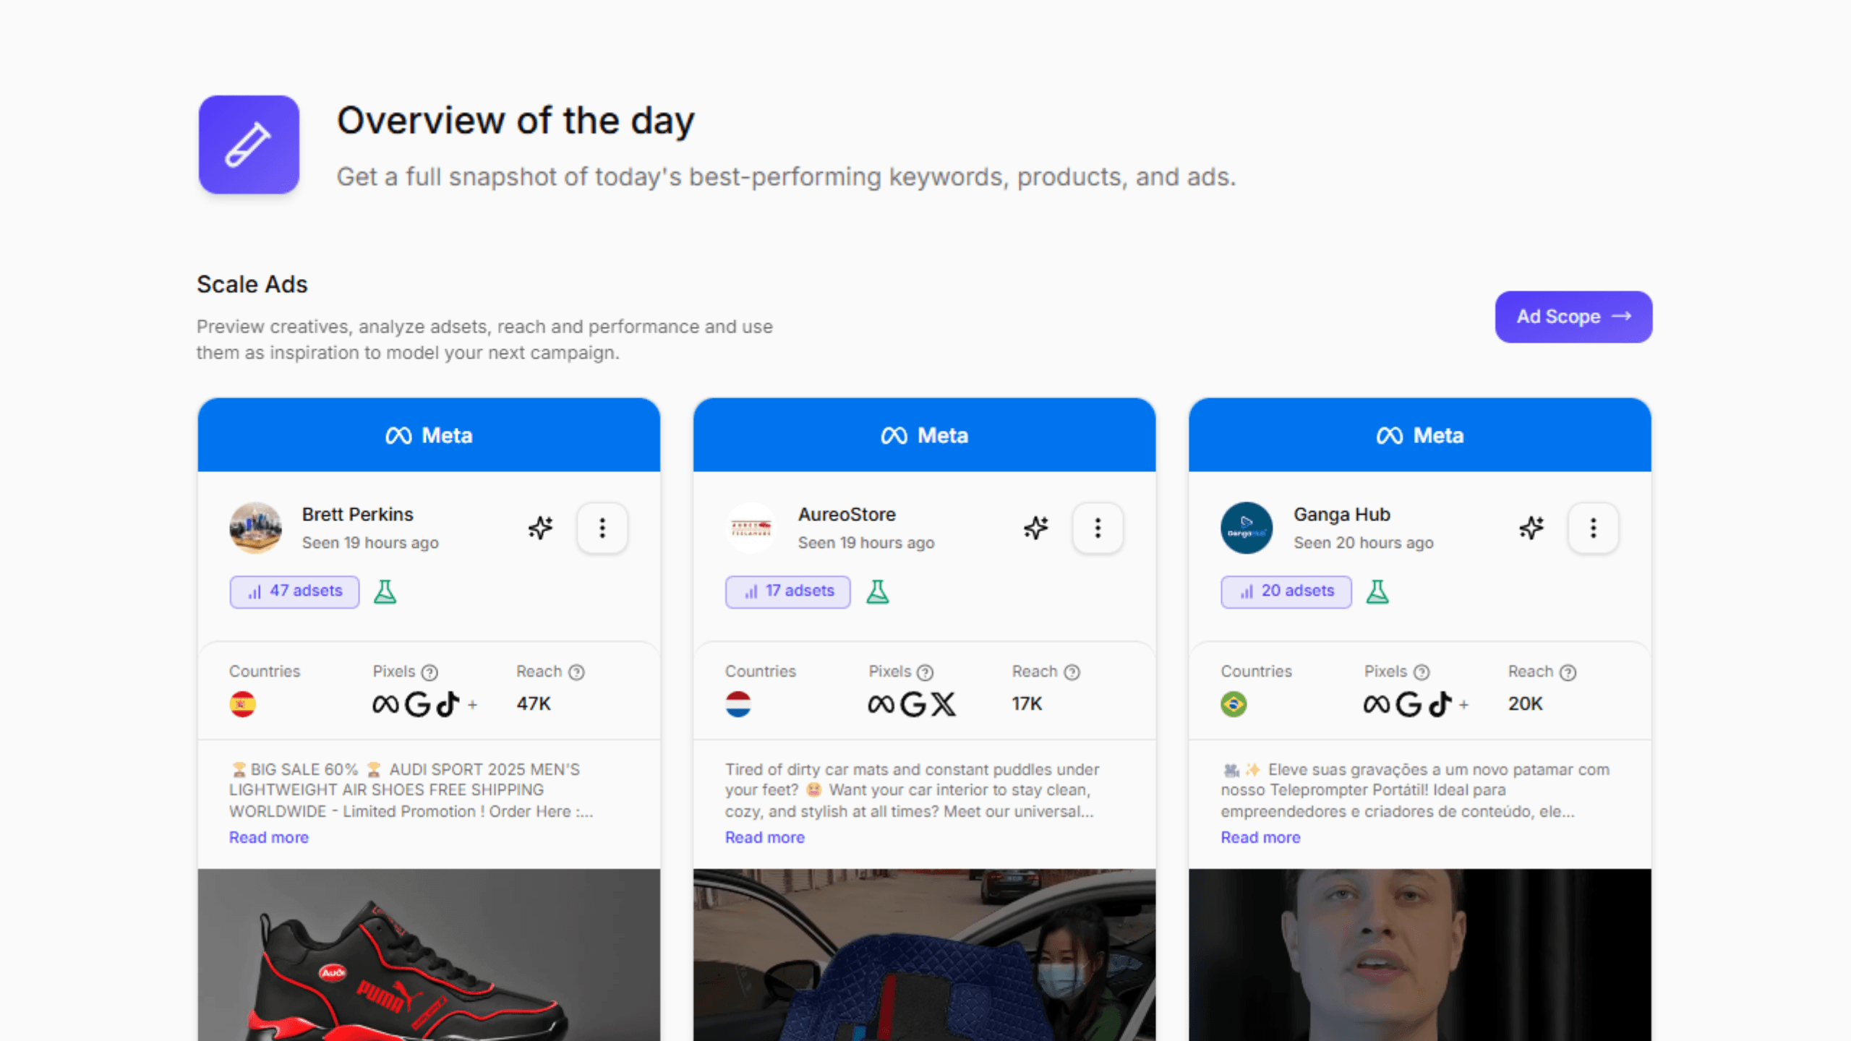This screenshot has height=1041, width=1851.
Task: Open three-dot menu on Ganga Hub card
Action: coord(1593,528)
